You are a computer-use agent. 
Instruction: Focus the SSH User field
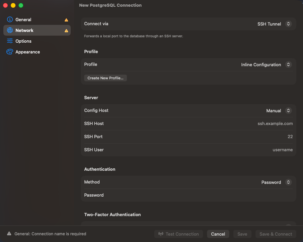coord(189,150)
